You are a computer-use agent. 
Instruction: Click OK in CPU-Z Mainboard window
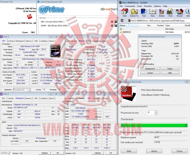(x=58, y=153)
